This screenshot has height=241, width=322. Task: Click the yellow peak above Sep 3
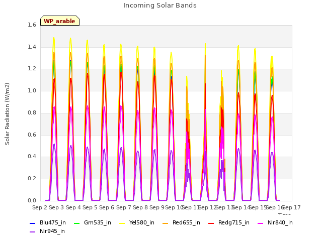tap(54, 38)
